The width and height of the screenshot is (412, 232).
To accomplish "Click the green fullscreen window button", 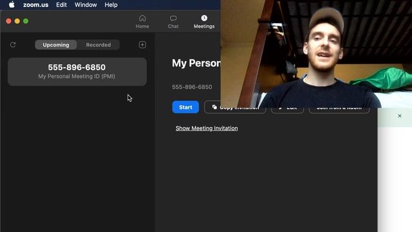I will pos(26,21).
